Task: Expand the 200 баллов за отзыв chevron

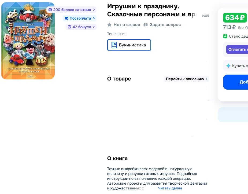Action: (94, 10)
